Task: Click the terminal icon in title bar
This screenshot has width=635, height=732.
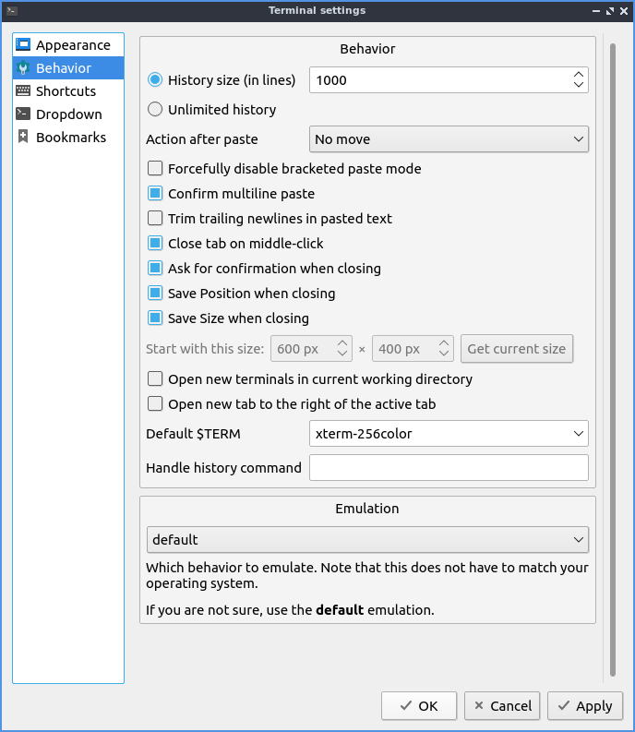Action: click(11, 11)
